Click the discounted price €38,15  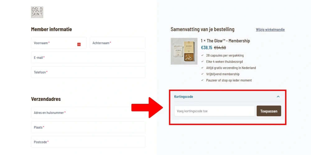coord(207,47)
